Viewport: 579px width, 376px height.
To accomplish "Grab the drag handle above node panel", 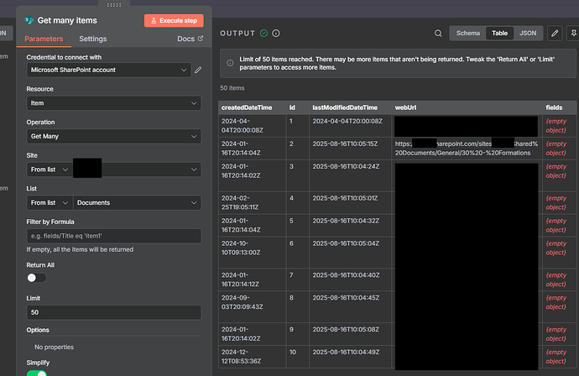I will point(113,4).
